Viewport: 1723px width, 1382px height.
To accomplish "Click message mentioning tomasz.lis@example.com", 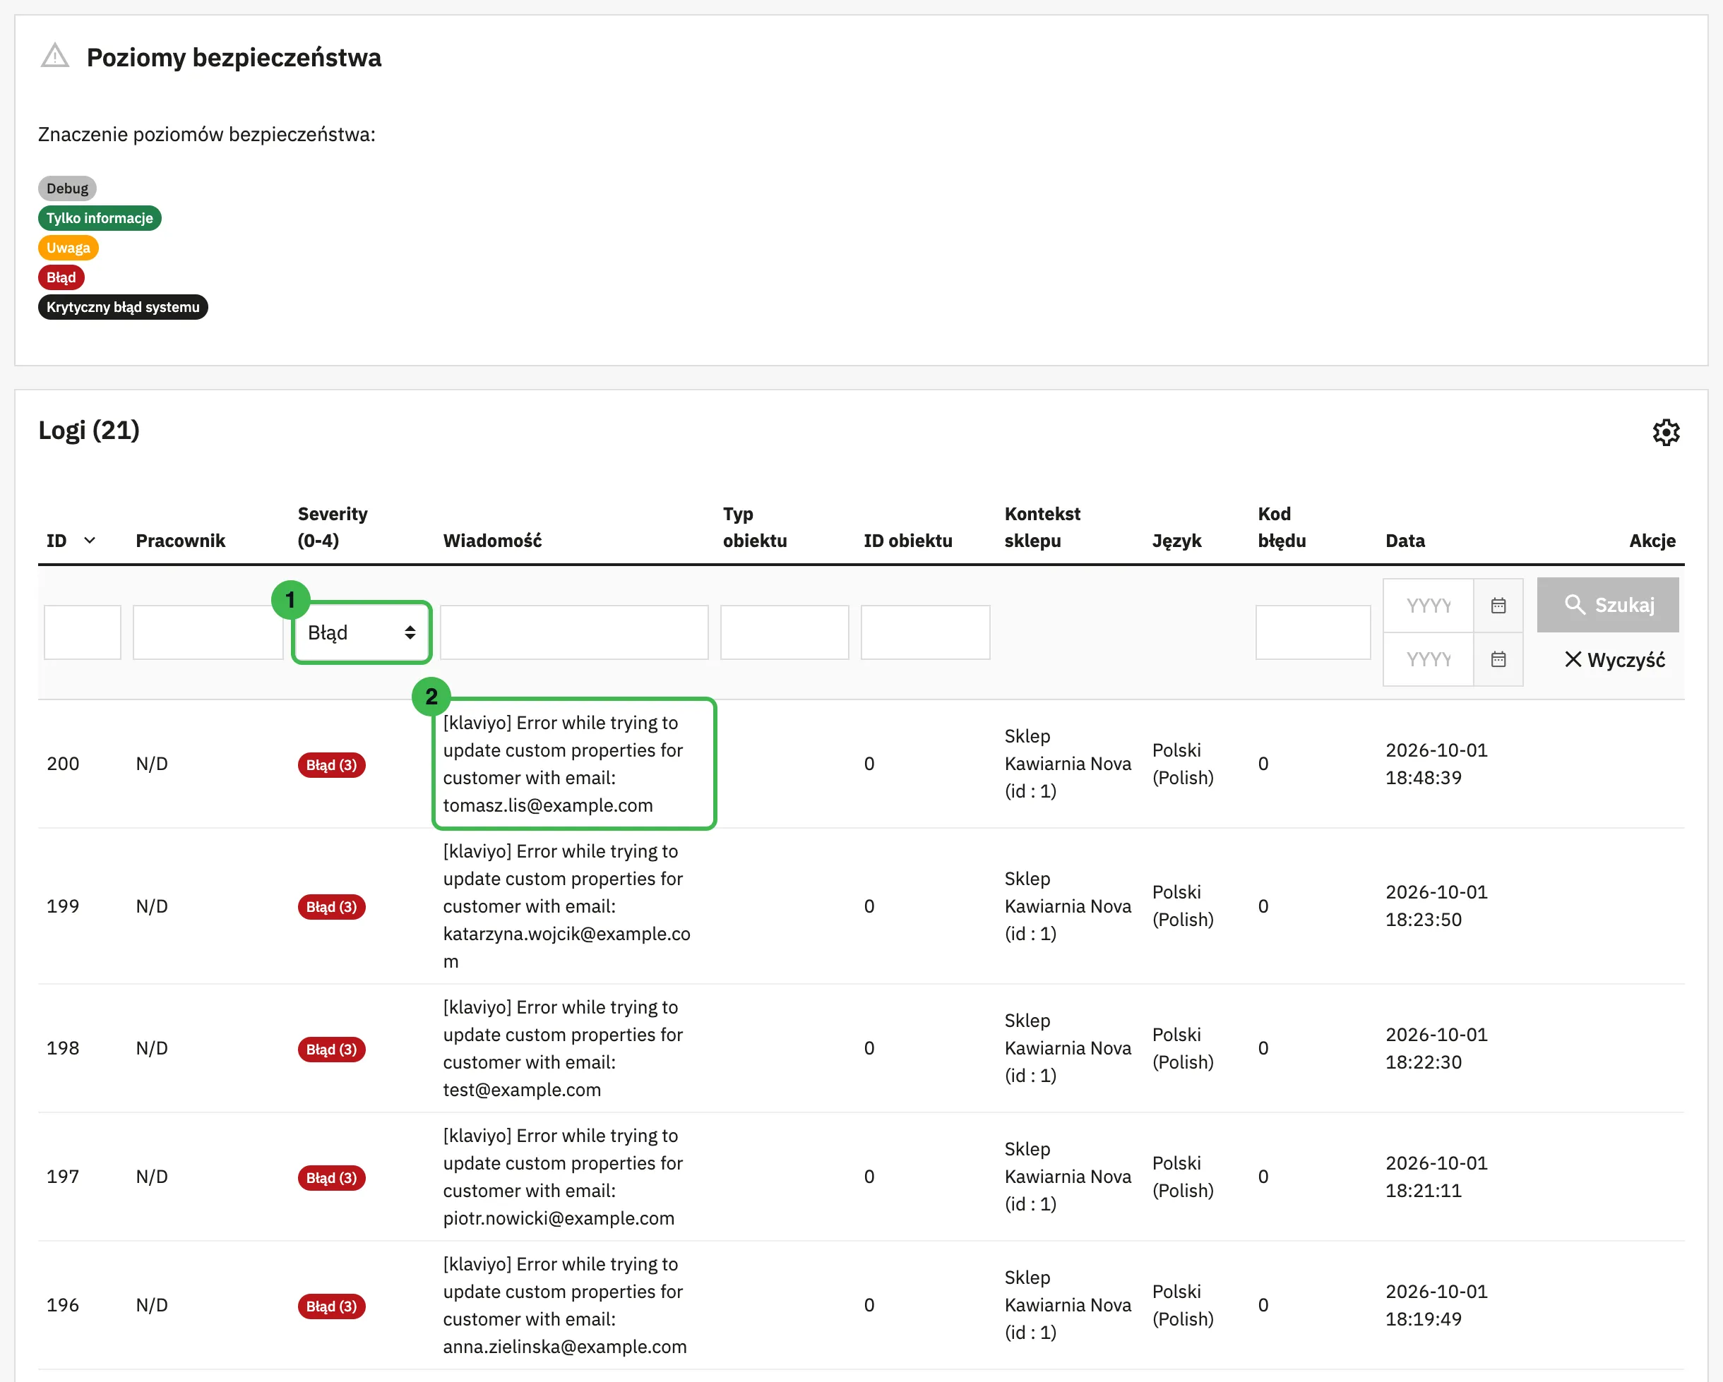I will click(x=563, y=764).
